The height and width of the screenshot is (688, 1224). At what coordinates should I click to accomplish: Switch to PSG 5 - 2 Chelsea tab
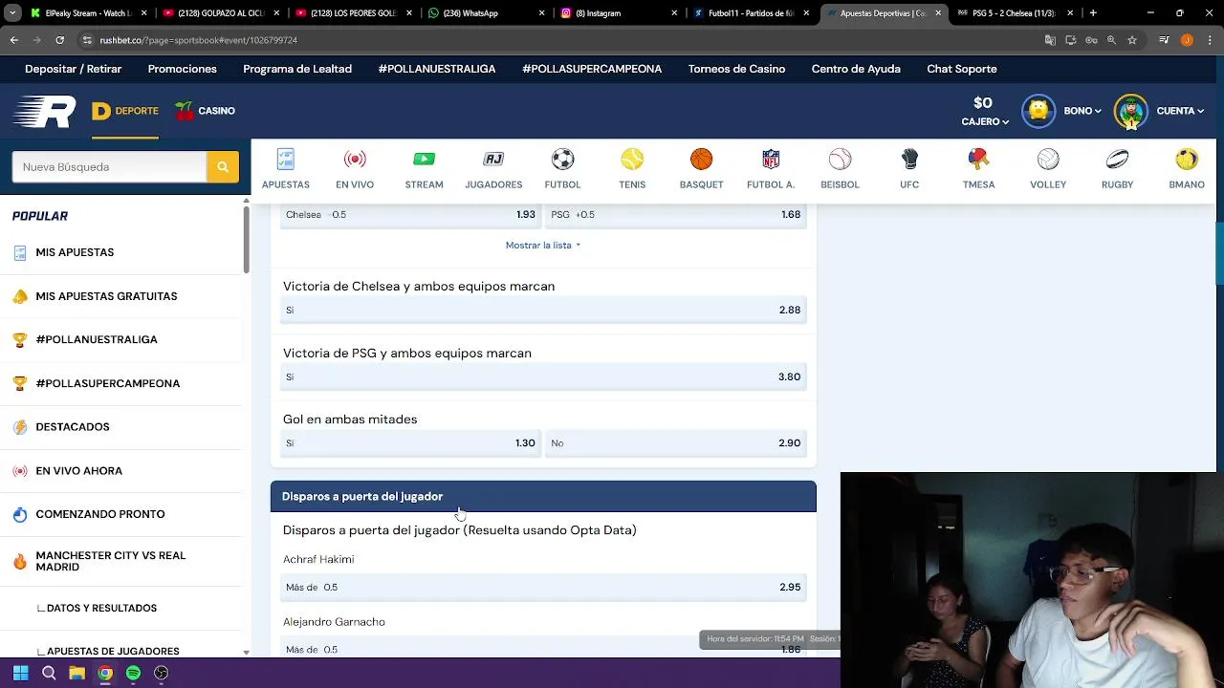click(x=1017, y=13)
